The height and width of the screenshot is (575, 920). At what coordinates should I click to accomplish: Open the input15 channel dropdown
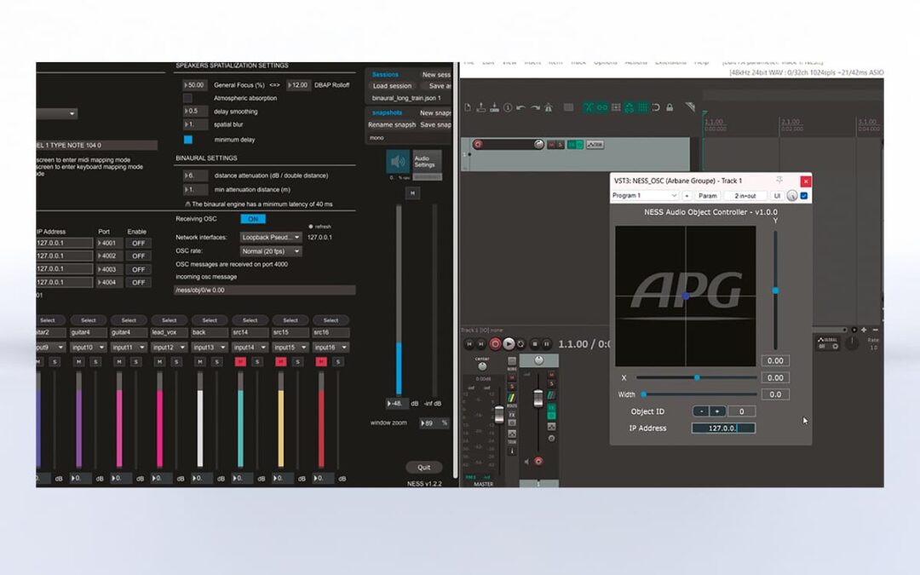point(290,348)
